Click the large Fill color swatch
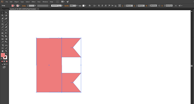This screenshot has width=194, height=104. click(x=3, y=55)
